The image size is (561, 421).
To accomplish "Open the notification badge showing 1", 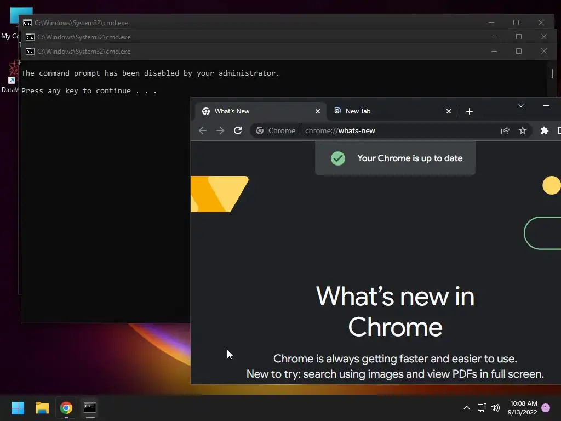I will (x=546, y=408).
